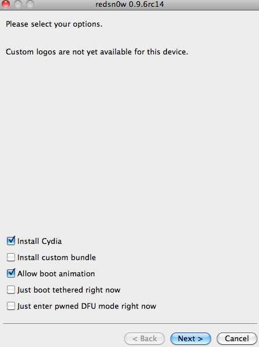This screenshot has width=259, height=347.
Task: Disable the Allow boot animation checkbox
Action: pyautogui.click(x=11, y=273)
